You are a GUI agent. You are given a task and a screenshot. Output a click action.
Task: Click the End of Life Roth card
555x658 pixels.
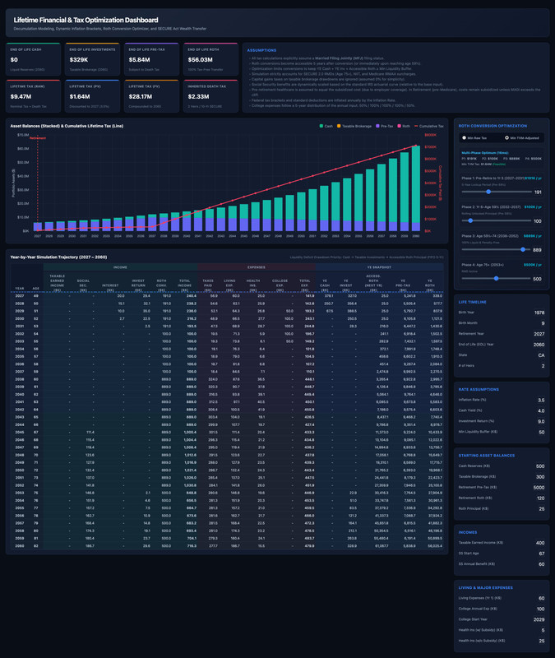click(x=210, y=59)
